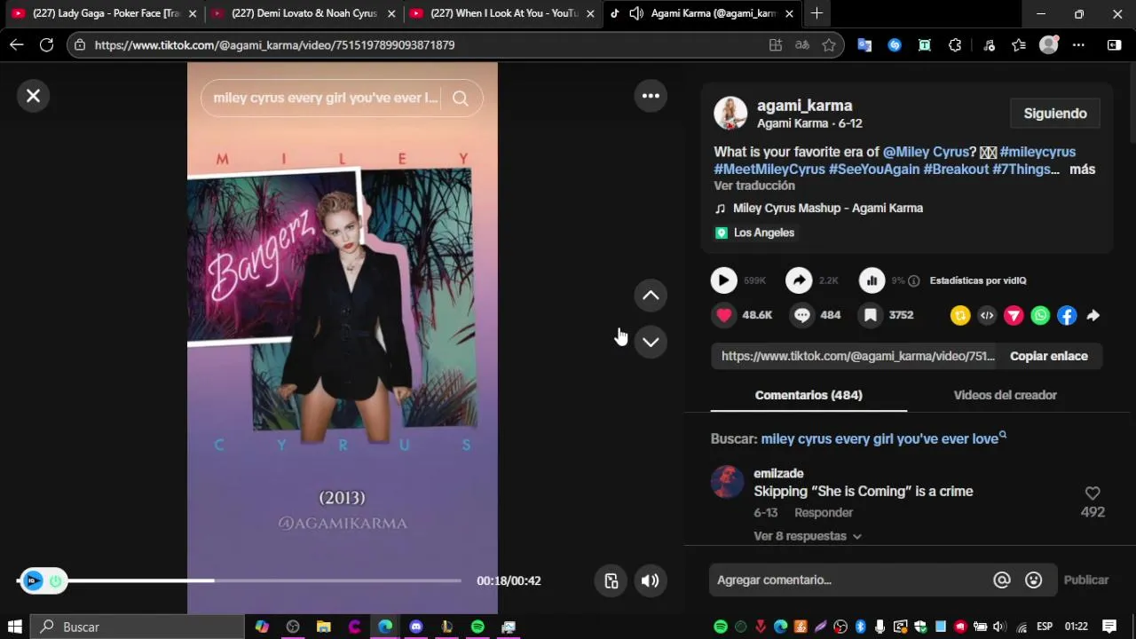Image resolution: width=1136 pixels, height=639 pixels.
Task: Open a new browser tab
Action: click(816, 13)
